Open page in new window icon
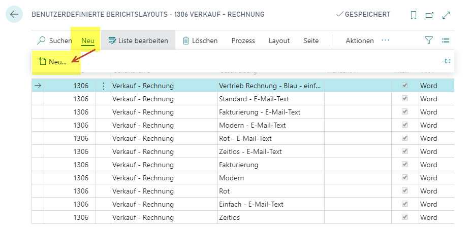The width and height of the screenshot is (472, 232). 429,15
